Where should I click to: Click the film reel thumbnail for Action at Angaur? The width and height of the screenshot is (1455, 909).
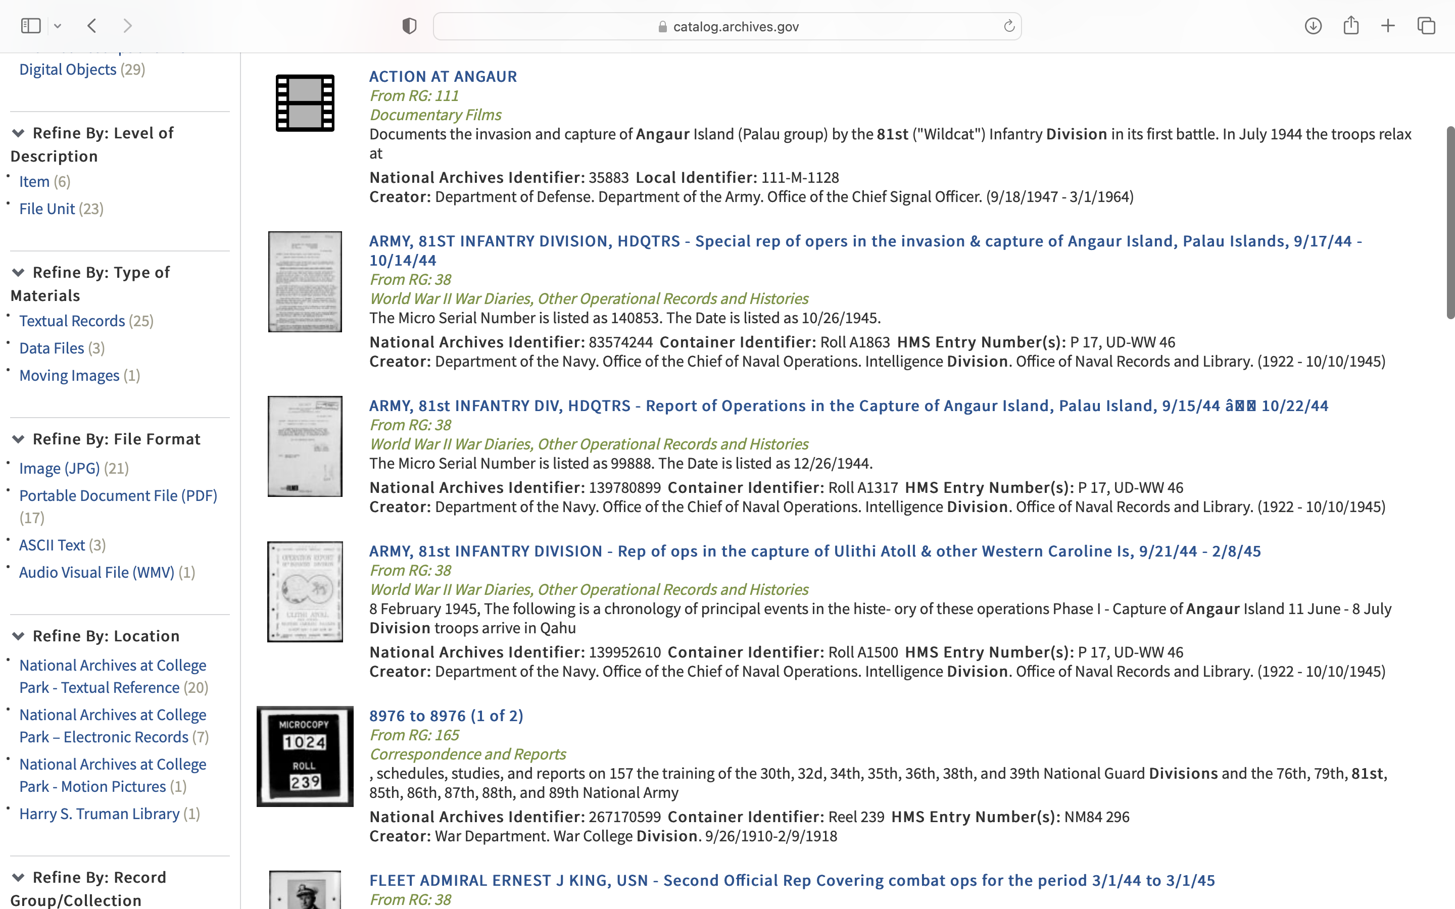point(305,103)
